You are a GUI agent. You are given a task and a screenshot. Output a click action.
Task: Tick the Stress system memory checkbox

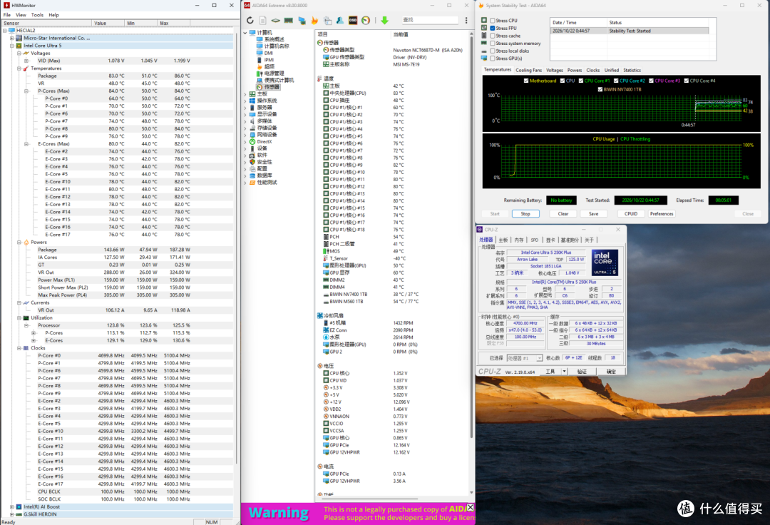[493, 44]
